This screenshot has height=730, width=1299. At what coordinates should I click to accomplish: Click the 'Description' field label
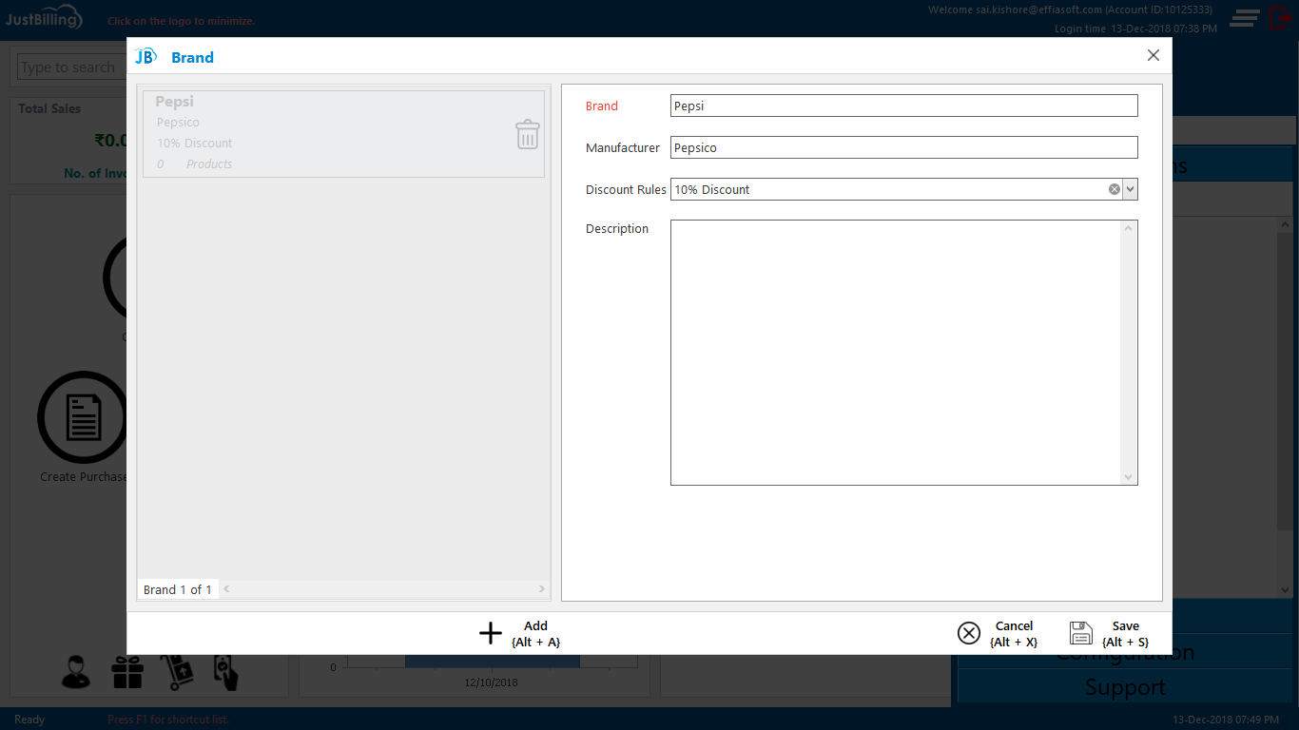[617, 228]
